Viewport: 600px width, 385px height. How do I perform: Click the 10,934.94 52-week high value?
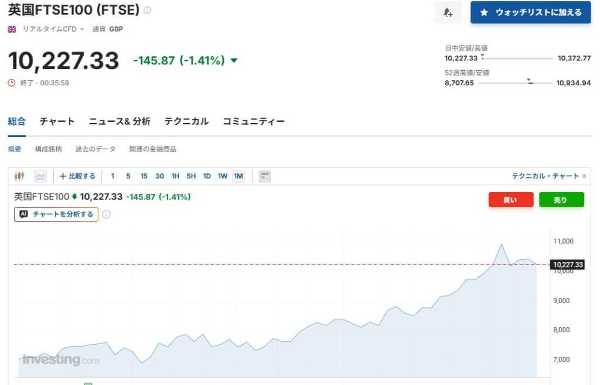click(573, 83)
